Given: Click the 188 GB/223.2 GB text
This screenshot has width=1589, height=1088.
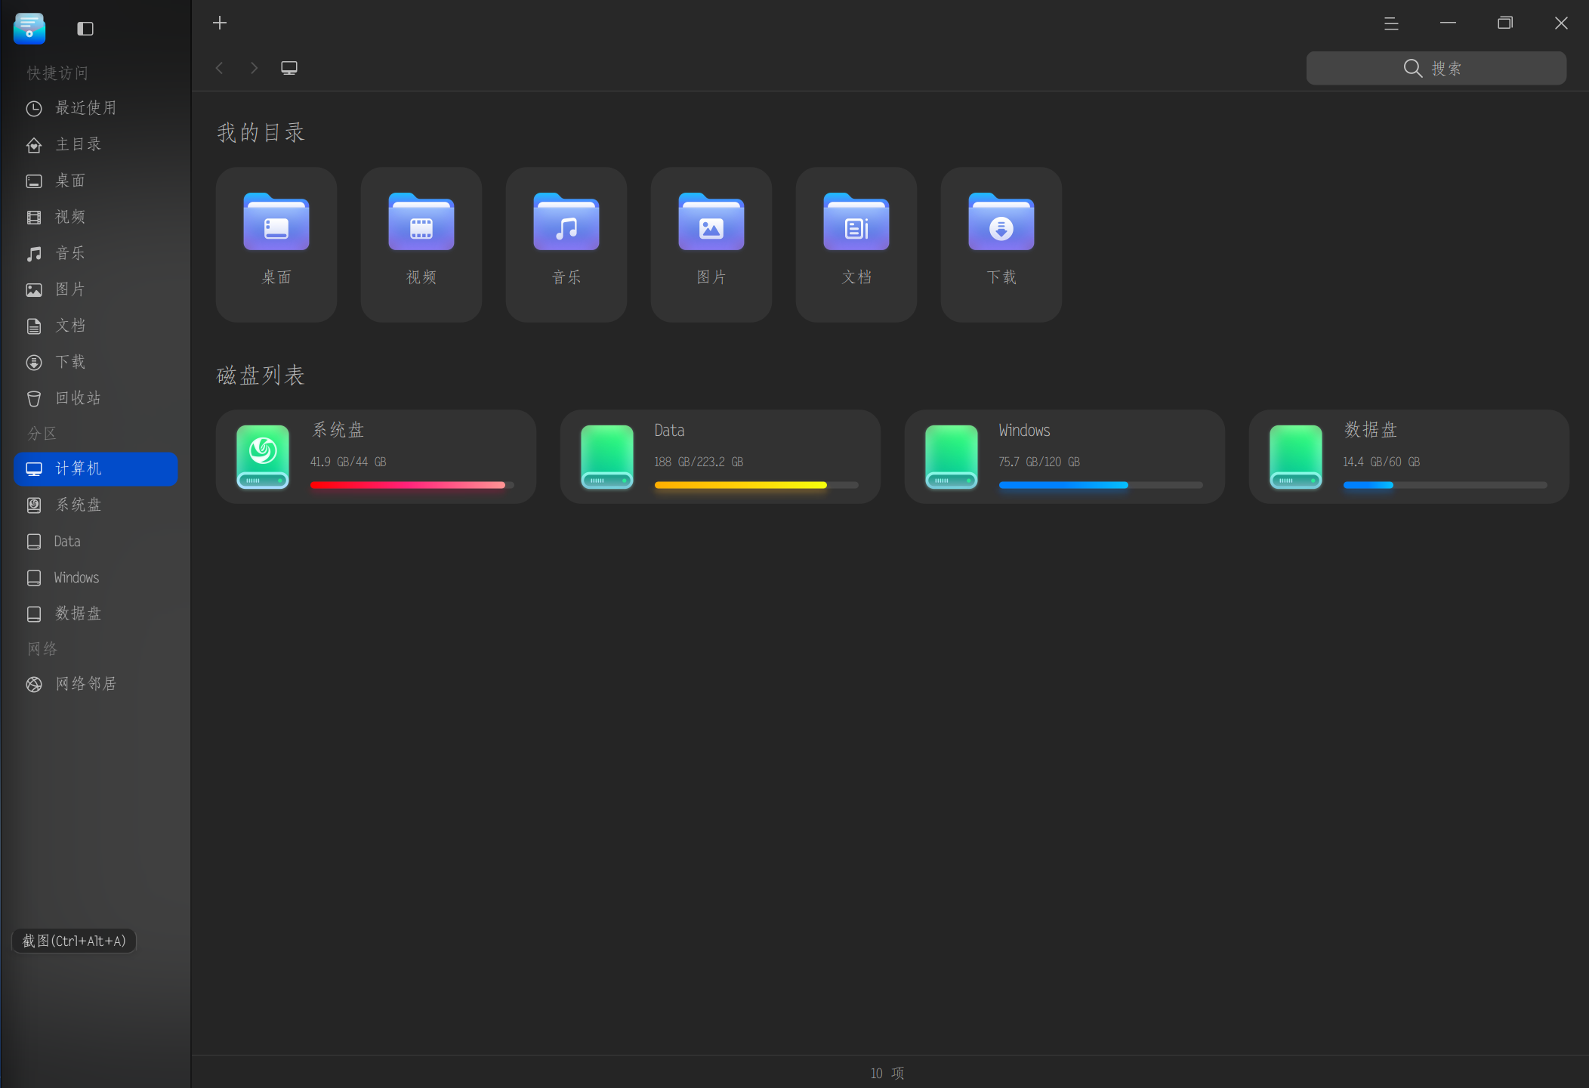Looking at the screenshot, I should [699, 462].
